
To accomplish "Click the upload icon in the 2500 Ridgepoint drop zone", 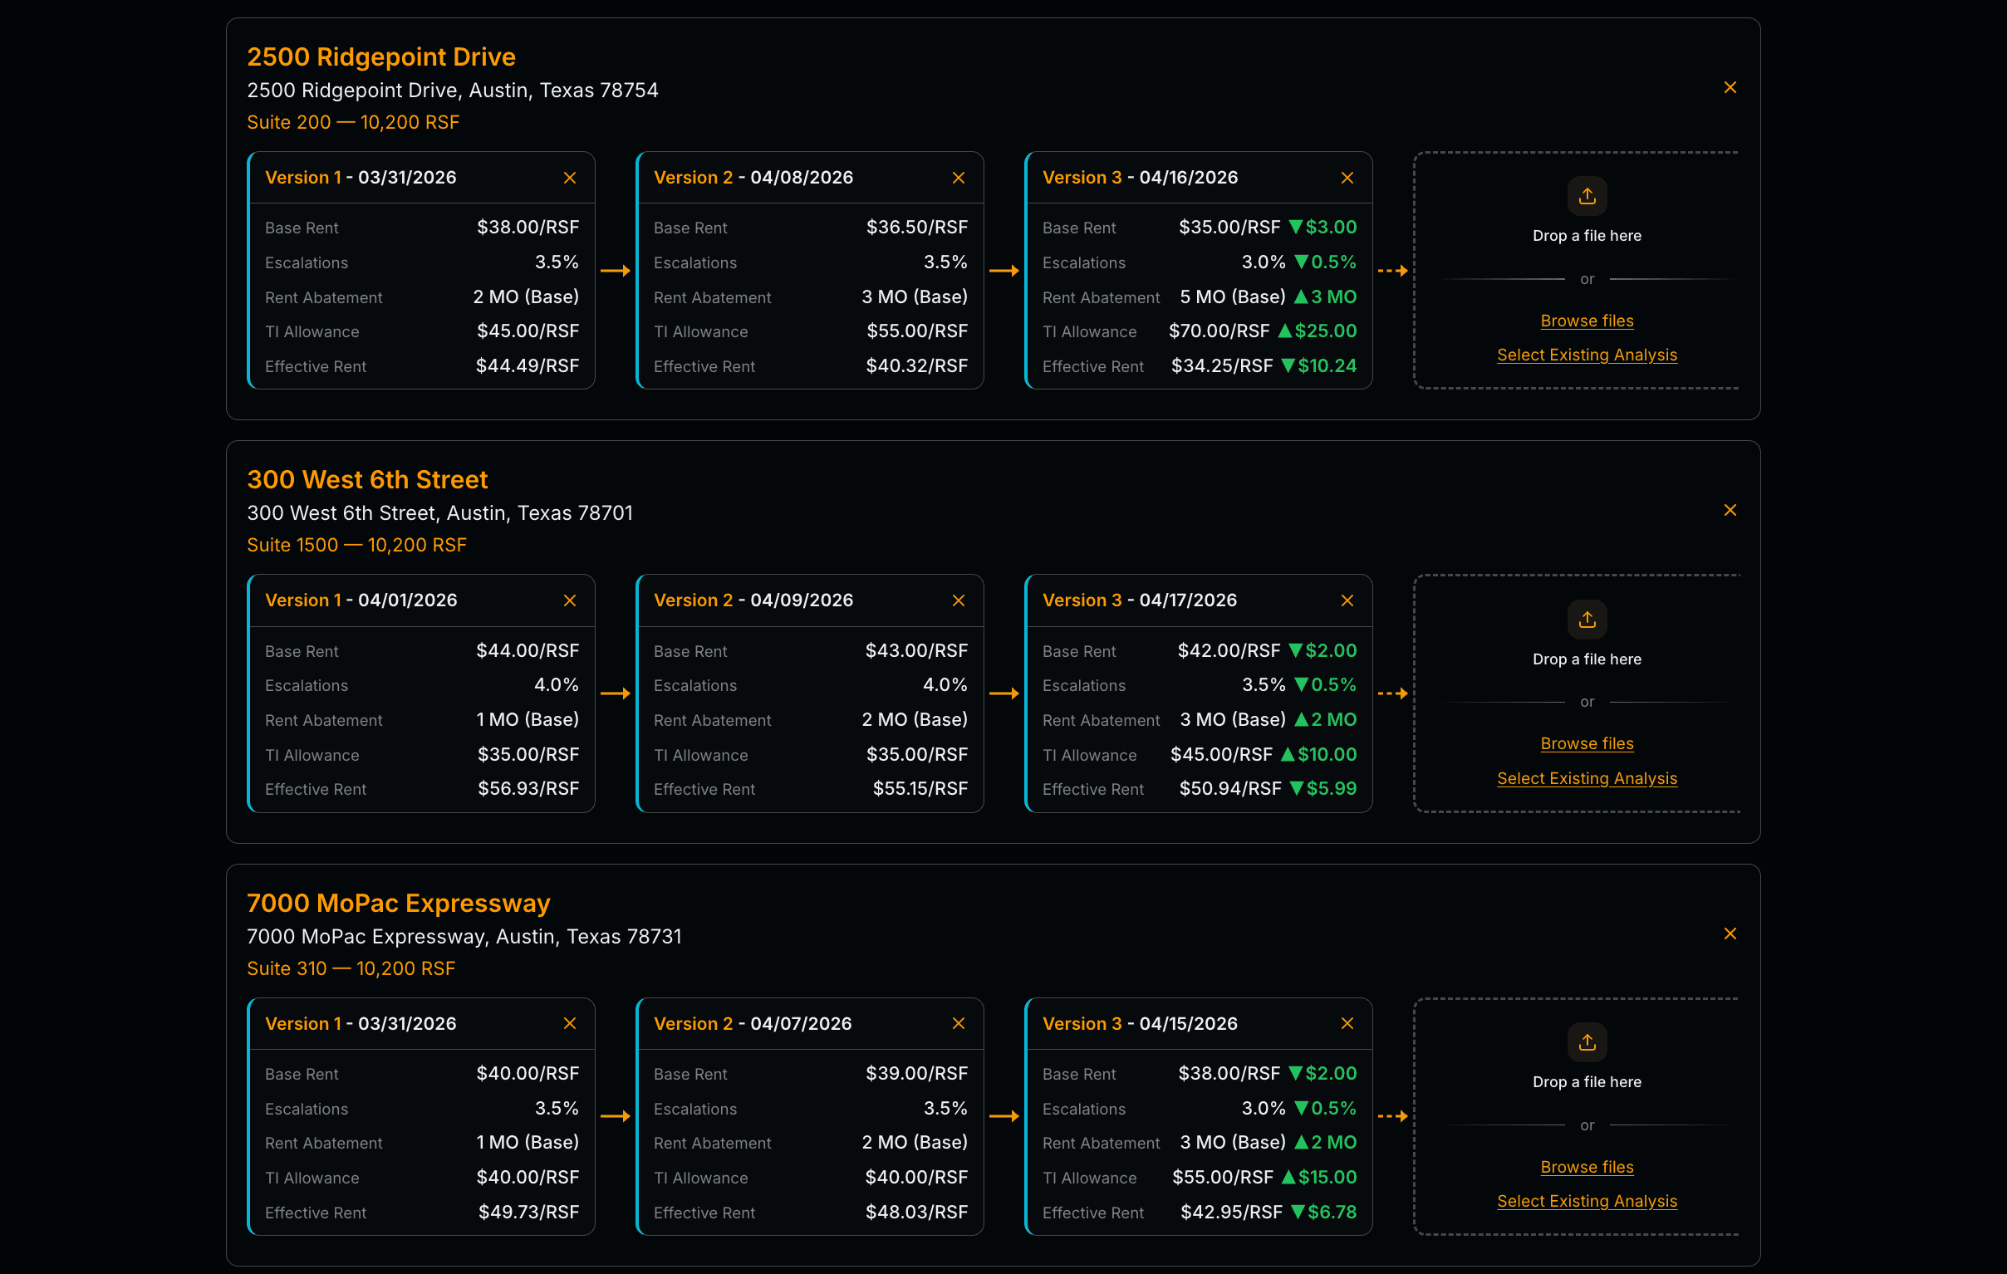I will pos(1586,196).
